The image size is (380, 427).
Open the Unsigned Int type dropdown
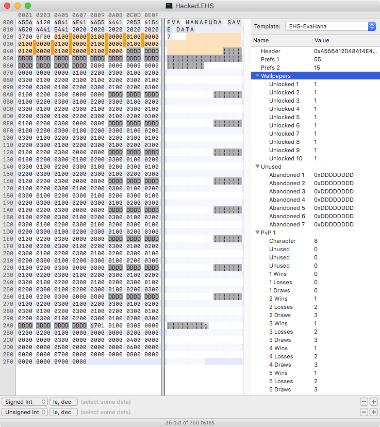(25, 412)
